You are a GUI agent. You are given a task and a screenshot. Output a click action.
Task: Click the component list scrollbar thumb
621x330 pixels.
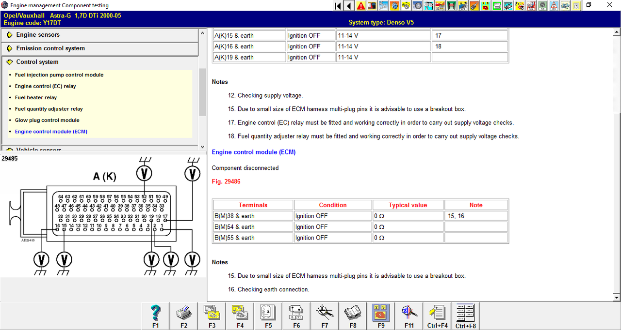point(202,92)
